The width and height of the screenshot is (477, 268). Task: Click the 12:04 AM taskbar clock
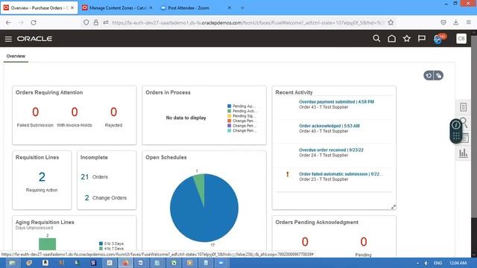(458, 263)
